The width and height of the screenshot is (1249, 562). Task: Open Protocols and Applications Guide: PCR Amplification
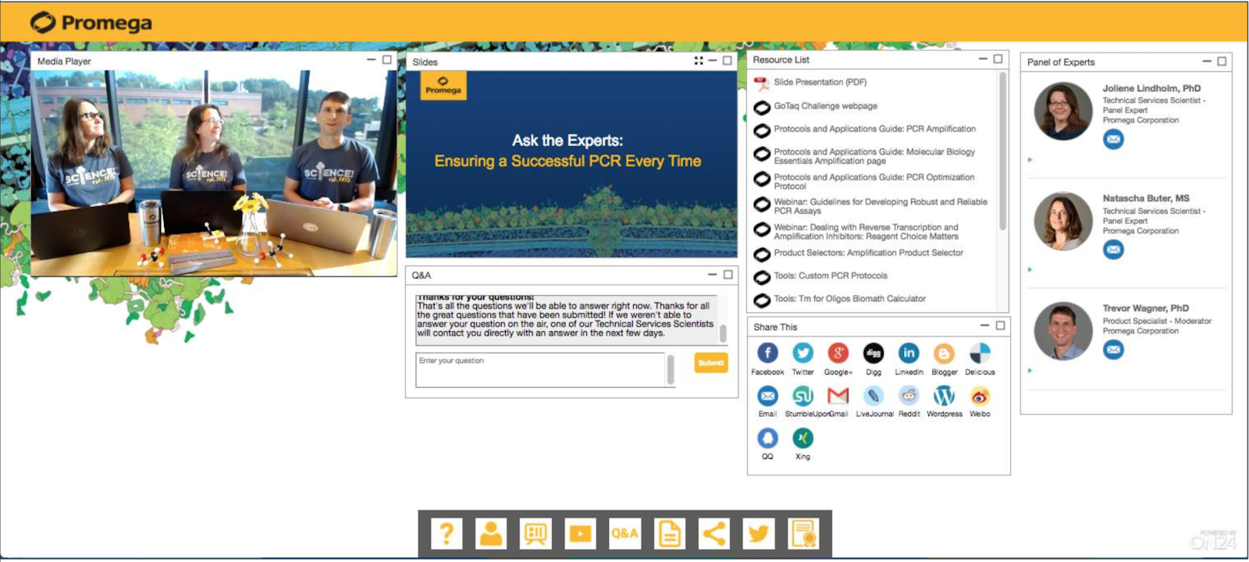coord(874,129)
